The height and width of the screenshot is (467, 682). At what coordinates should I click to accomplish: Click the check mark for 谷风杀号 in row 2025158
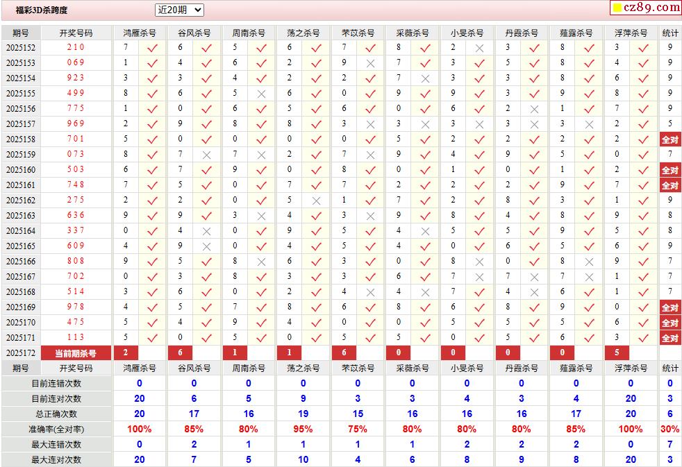point(206,140)
